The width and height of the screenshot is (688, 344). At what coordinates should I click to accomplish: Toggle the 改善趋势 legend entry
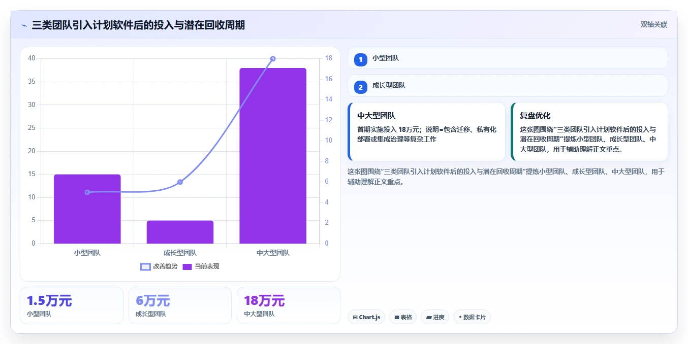pyautogui.click(x=159, y=266)
